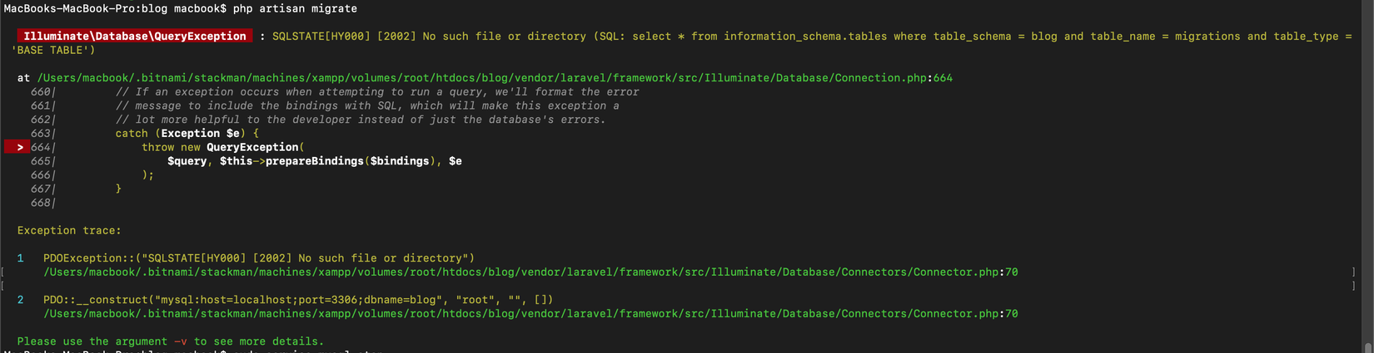Click the 'BASE TABLE' text in the error
Screen dimensions: 1374x353
pos(52,50)
